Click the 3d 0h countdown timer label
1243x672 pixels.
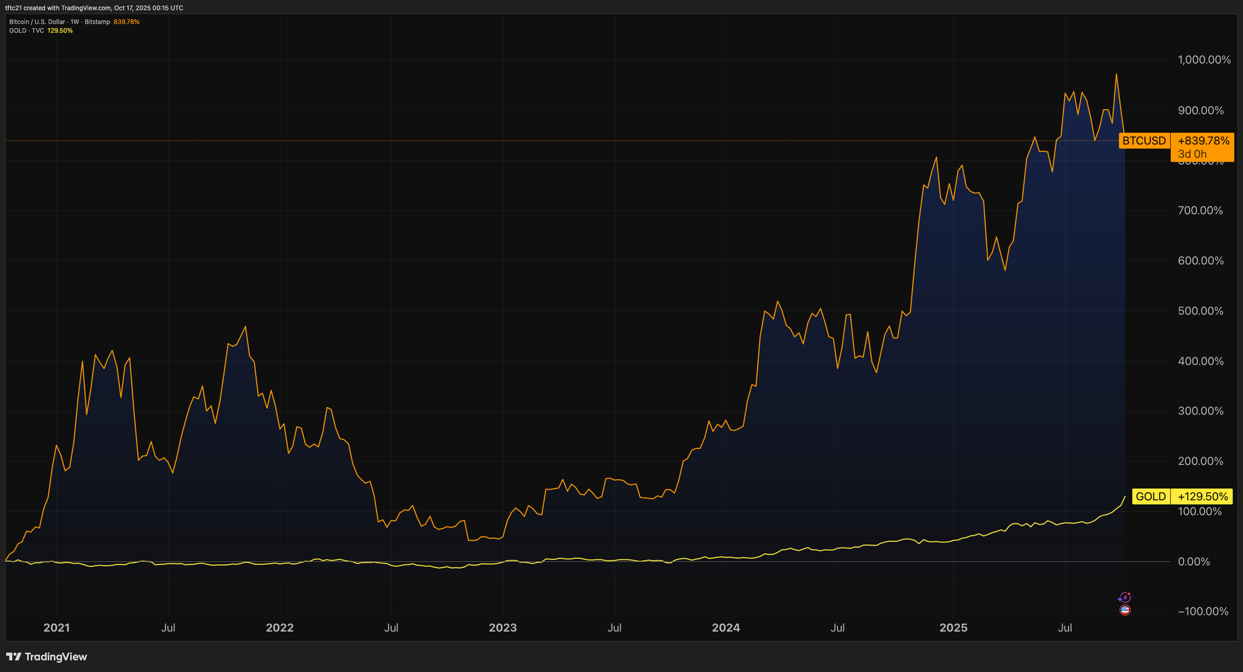pyautogui.click(x=1192, y=154)
